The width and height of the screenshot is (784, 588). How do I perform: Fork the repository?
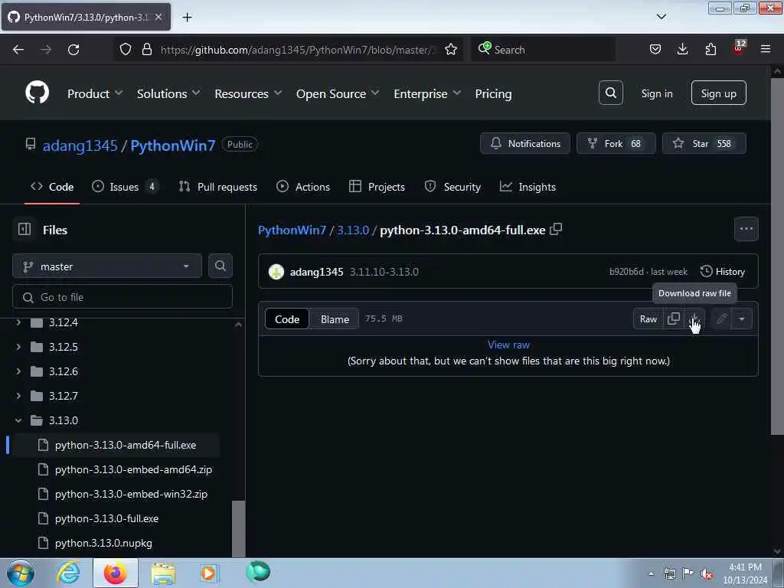[x=616, y=143]
